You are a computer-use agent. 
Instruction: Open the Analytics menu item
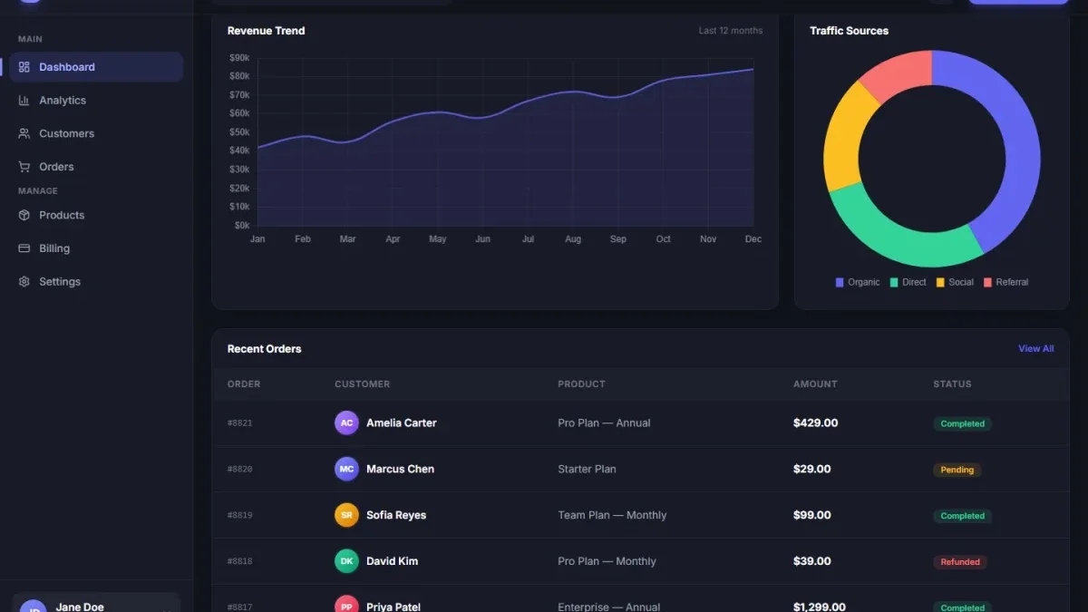click(96, 101)
